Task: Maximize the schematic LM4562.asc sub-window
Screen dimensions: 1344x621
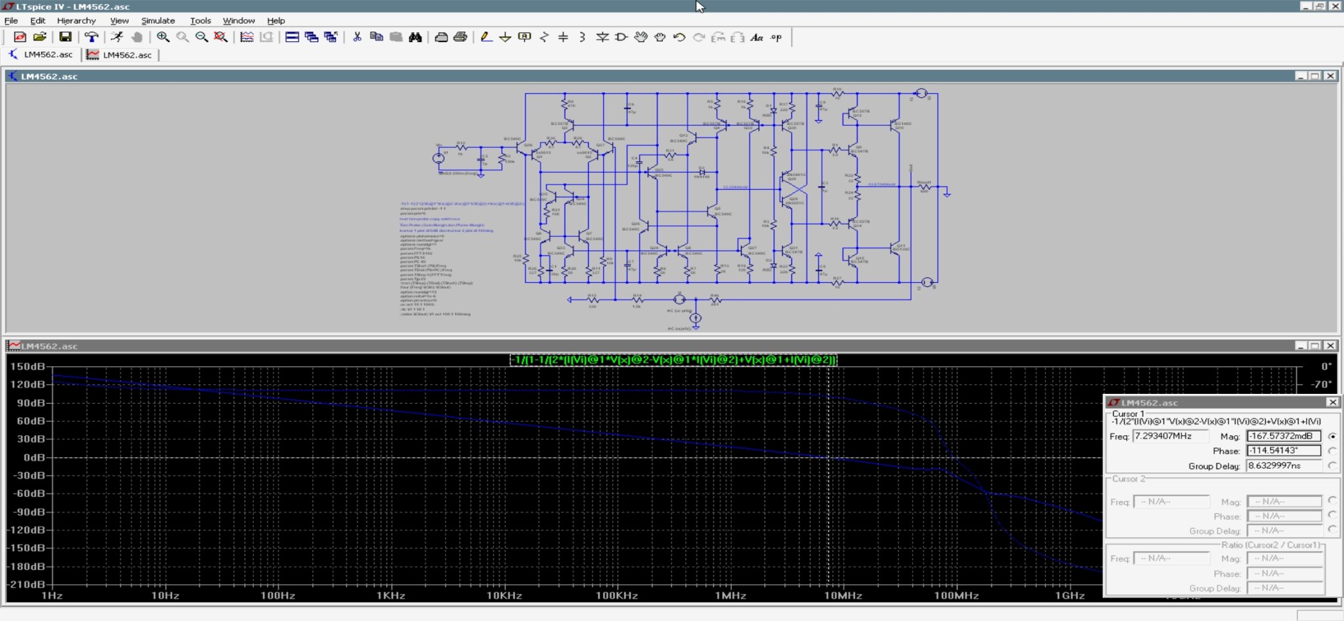Action: (x=1315, y=76)
